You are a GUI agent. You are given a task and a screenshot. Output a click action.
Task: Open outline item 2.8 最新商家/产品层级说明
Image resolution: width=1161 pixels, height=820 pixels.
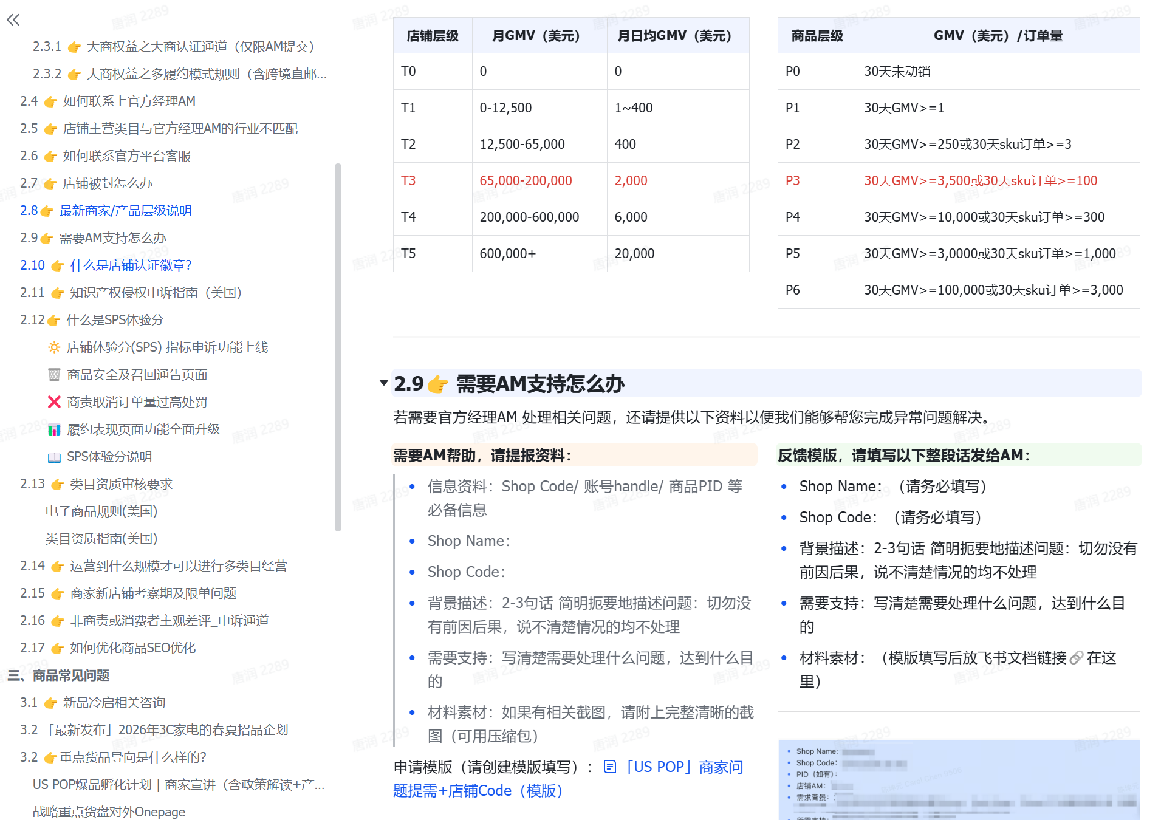click(106, 211)
